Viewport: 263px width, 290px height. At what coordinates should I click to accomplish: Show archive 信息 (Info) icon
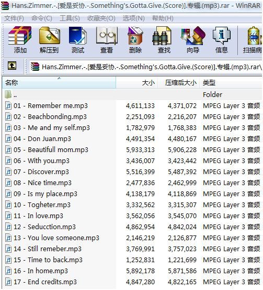tap(222, 39)
